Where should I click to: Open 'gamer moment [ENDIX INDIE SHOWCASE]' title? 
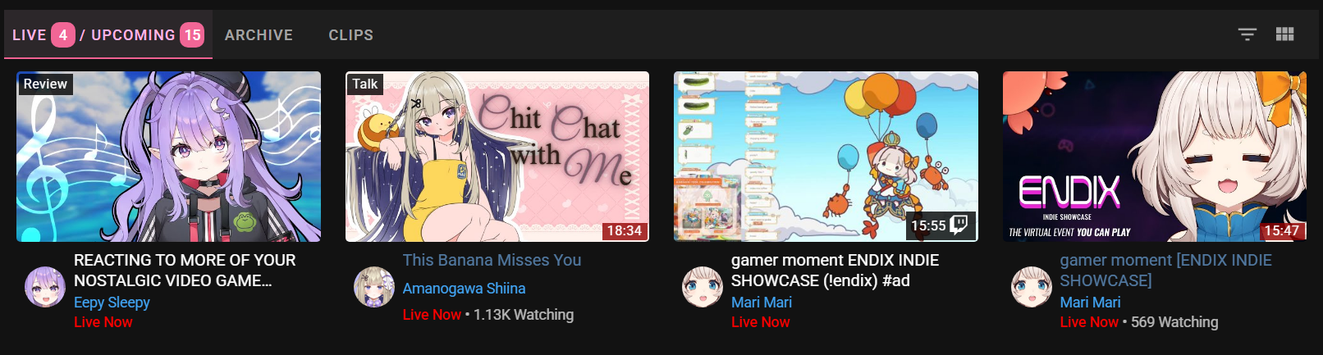pyautogui.click(x=1165, y=271)
